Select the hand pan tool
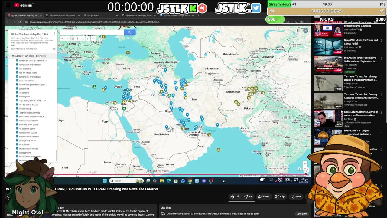The height and width of the screenshot is (218, 387). pyautogui.click(x=73, y=38)
